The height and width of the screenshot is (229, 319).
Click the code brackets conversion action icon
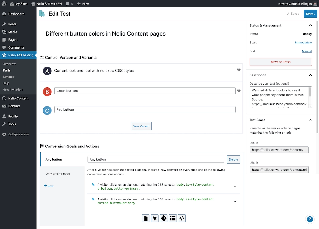pos(182,218)
